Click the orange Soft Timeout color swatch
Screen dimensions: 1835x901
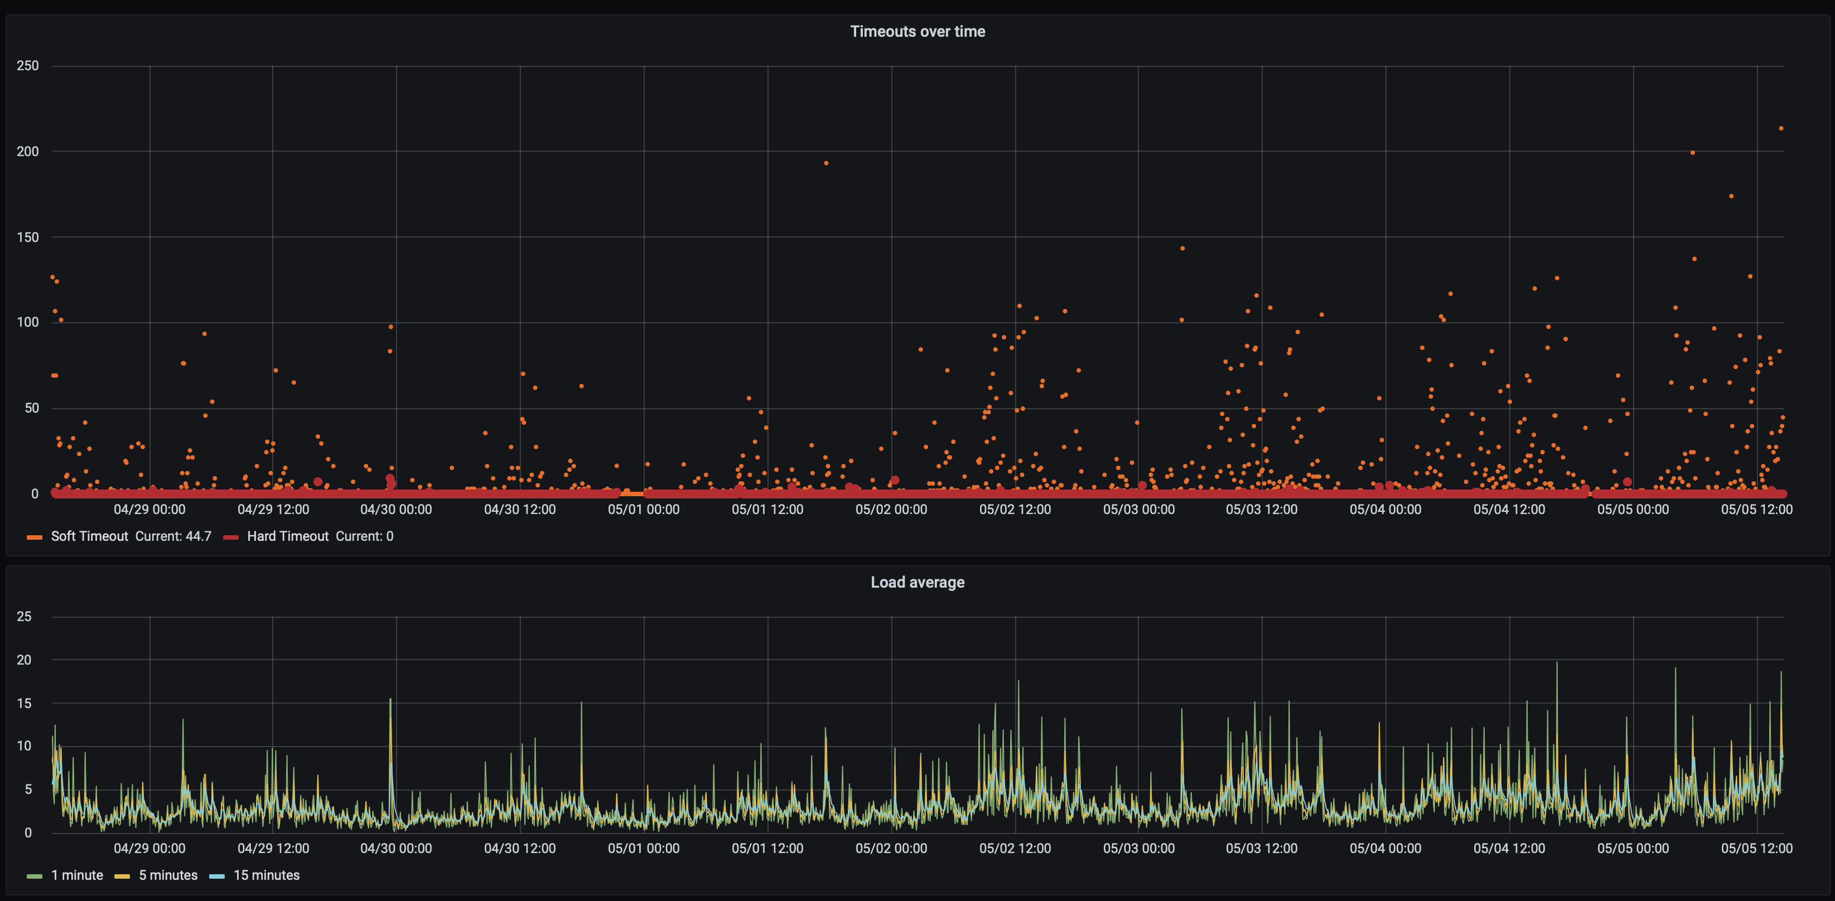pyautogui.click(x=34, y=537)
